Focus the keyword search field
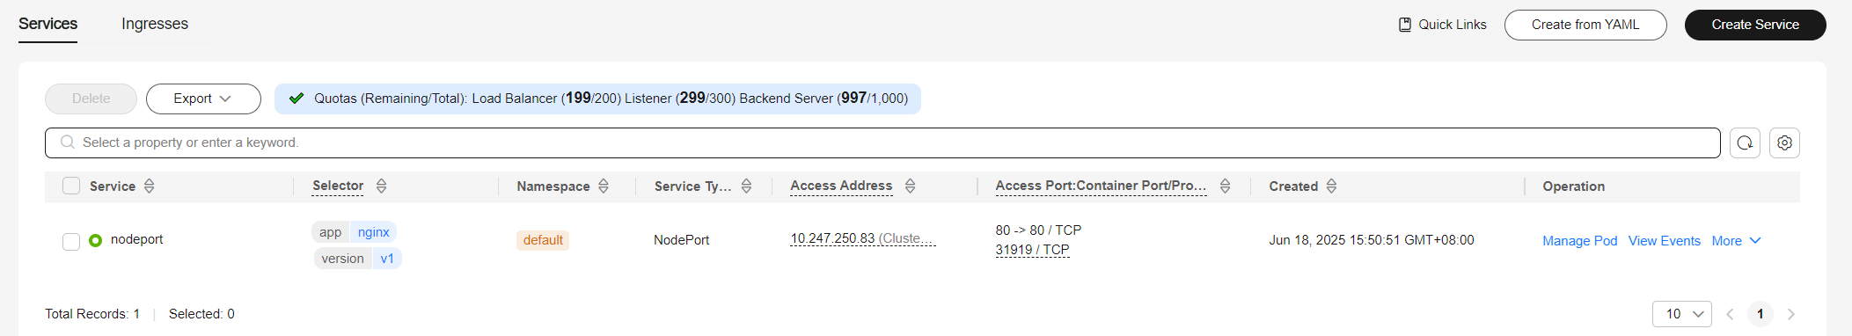Screen dimensions: 1852x336 pos(882,142)
